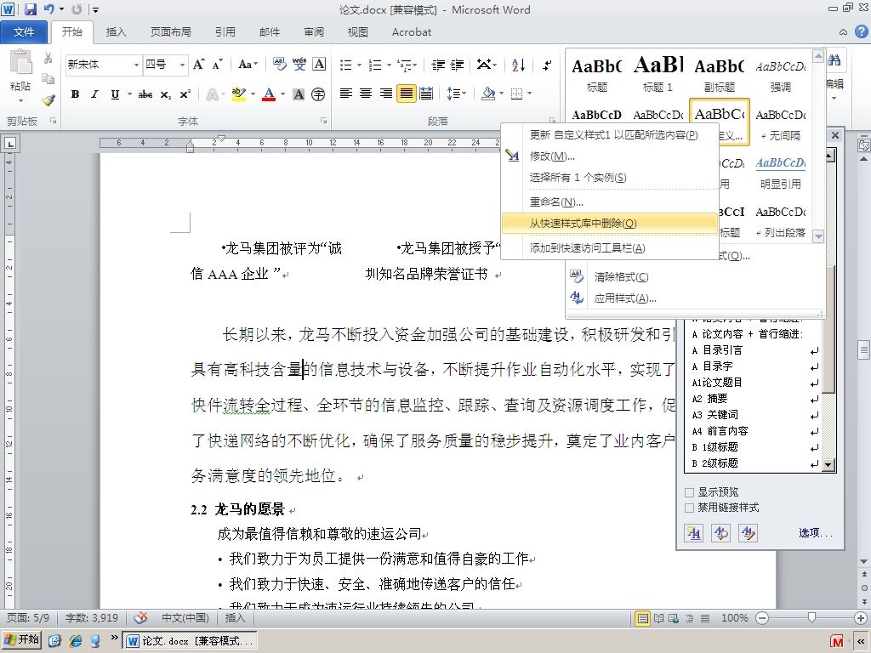Select B 1级标题 style in list
Viewport: 871px width, 653px height.
754,447
